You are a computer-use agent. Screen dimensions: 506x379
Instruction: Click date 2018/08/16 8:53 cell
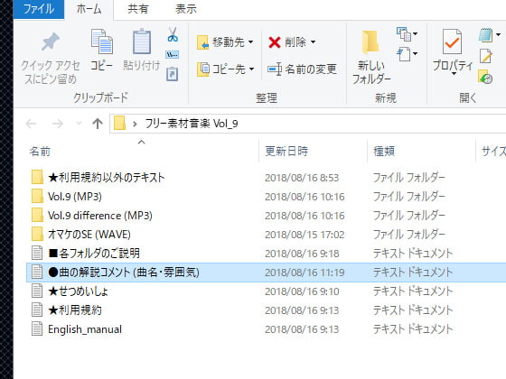[302, 178]
